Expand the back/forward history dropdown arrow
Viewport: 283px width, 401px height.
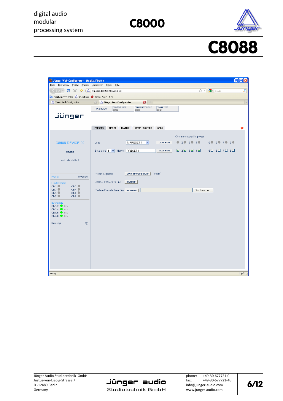[x=63, y=91]
